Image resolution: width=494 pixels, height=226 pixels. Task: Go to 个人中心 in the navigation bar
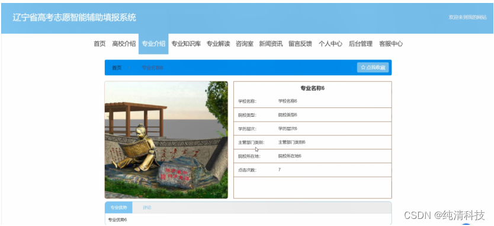click(330, 44)
